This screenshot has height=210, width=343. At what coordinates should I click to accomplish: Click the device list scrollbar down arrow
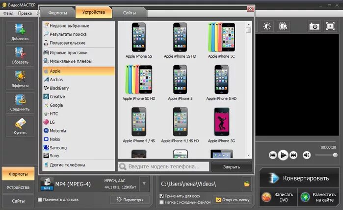coord(248,156)
